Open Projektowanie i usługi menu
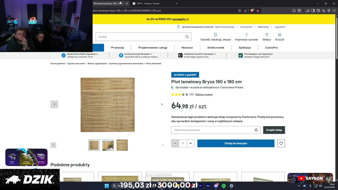The height and width of the screenshot is (190, 338). coord(153,48)
